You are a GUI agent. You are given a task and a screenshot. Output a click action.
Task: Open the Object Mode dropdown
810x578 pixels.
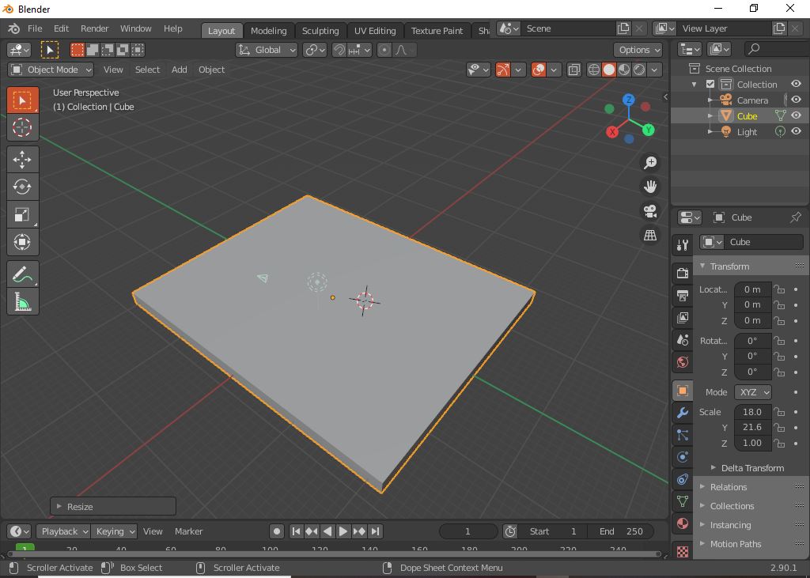pyautogui.click(x=50, y=70)
